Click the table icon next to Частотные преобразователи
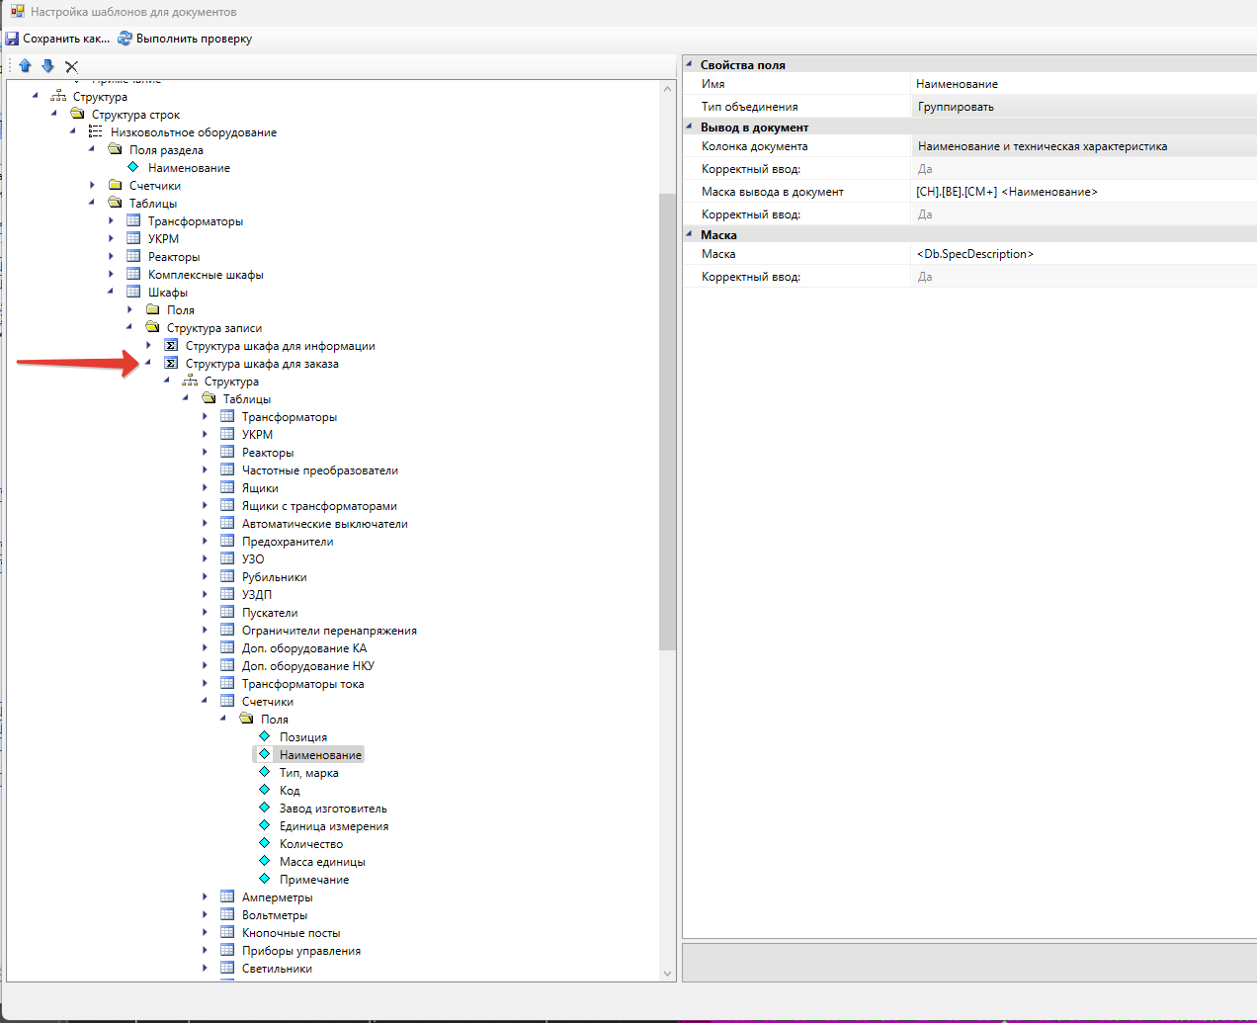1257x1023 pixels. pos(227,470)
